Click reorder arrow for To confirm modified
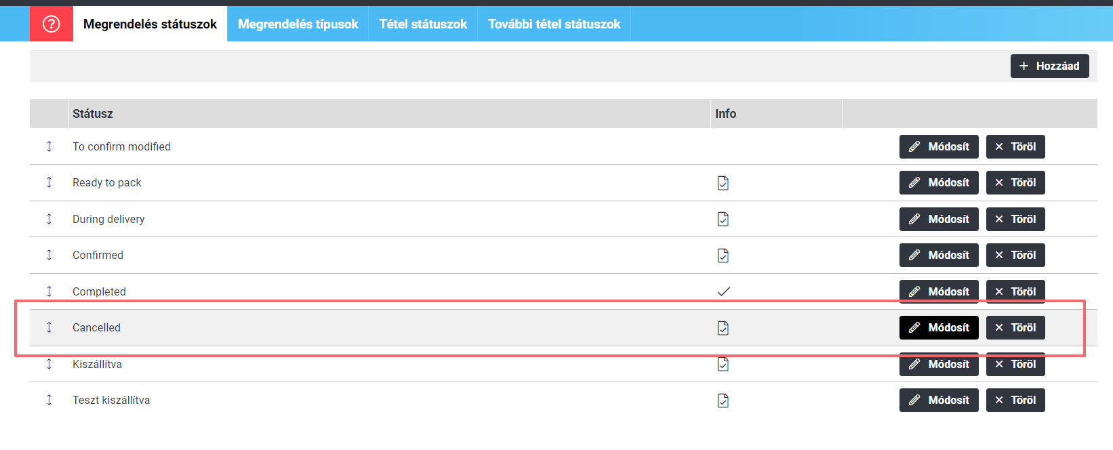The height and width of the screenshot is (450, 1113). coord(49,146)
